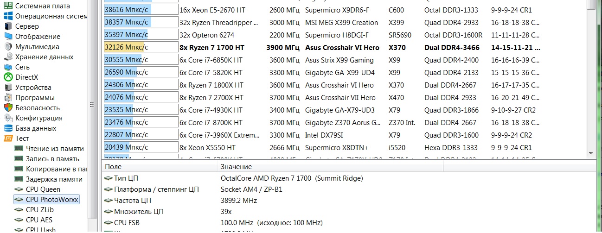Viewport: 602px width, 233px height.
Task: Click the orange Тест benchmark icon
Action: 8,139
